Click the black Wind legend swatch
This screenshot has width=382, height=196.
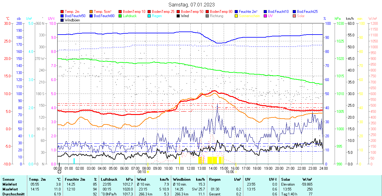point(178,16)
